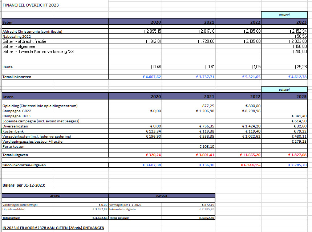Click the 'PASSIVA' header cell
Viewport: 312px width, 232px height.
point(162,196)
